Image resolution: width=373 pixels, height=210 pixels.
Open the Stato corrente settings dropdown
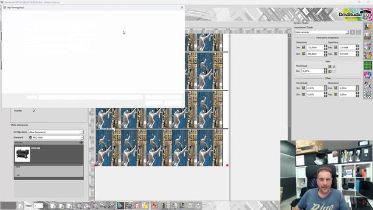[x=322, y=32]
